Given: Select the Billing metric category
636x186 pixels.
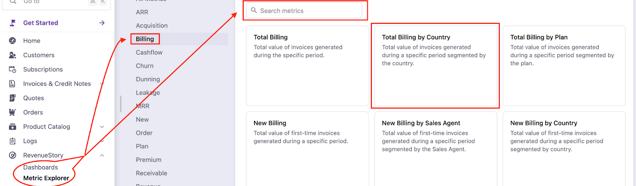Looking at the screenshot, I should (145, 39).
